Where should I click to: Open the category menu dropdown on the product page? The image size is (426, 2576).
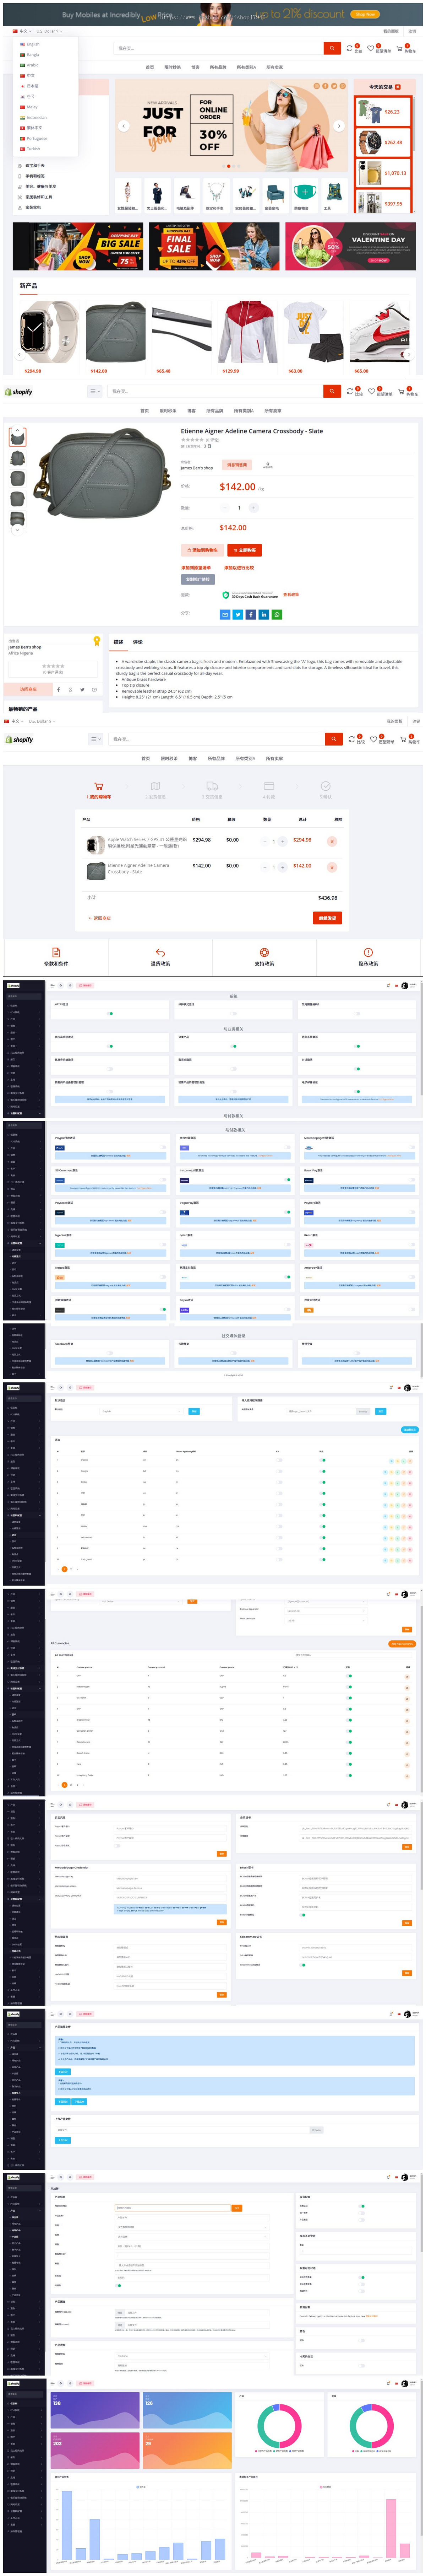tap(95, 391)
